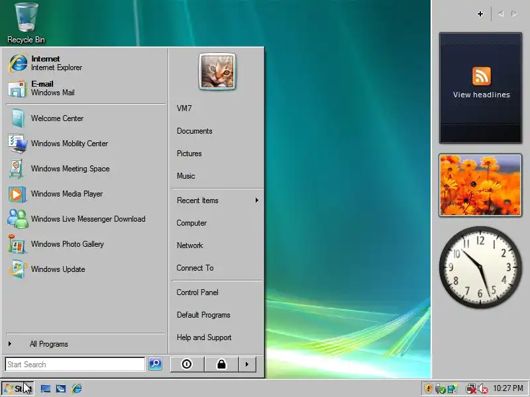
Task: Open the VM7 user folder
Action: pos(217,109)
